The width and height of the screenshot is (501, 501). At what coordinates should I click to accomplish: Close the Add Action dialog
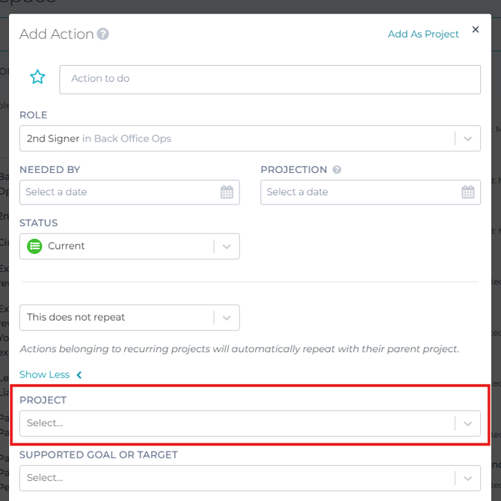point(476,30)
